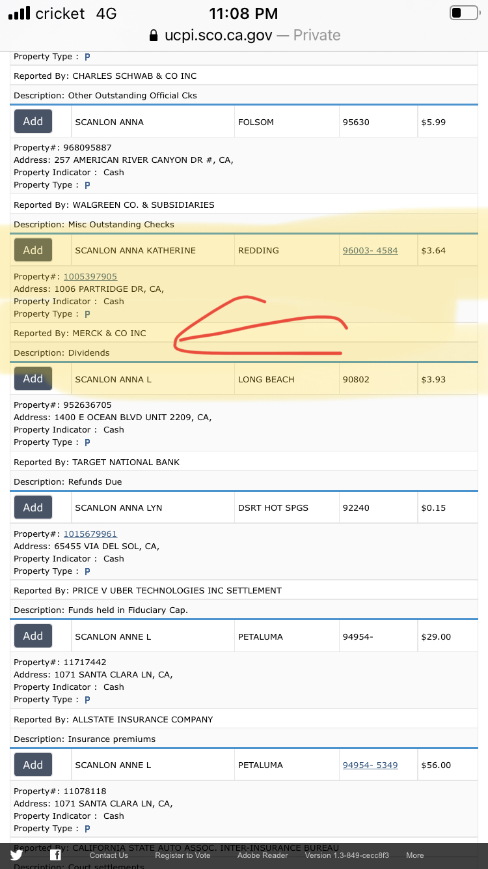Screen dimensions: 488x869
Task: Select Description: Funds held in Fiduciary Cap.
Action: tap(101, 610)
